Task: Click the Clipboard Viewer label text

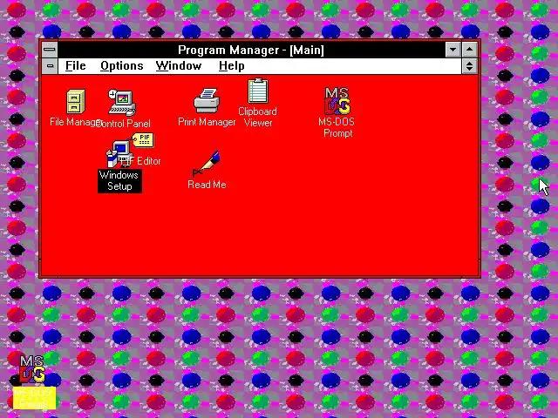Action: (258, 117)
